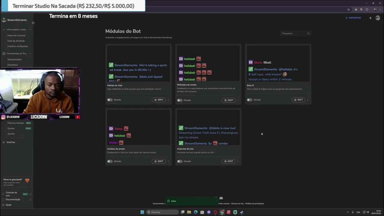
Task: Open Histórico de Receitas
Action: tap(18, 46)
